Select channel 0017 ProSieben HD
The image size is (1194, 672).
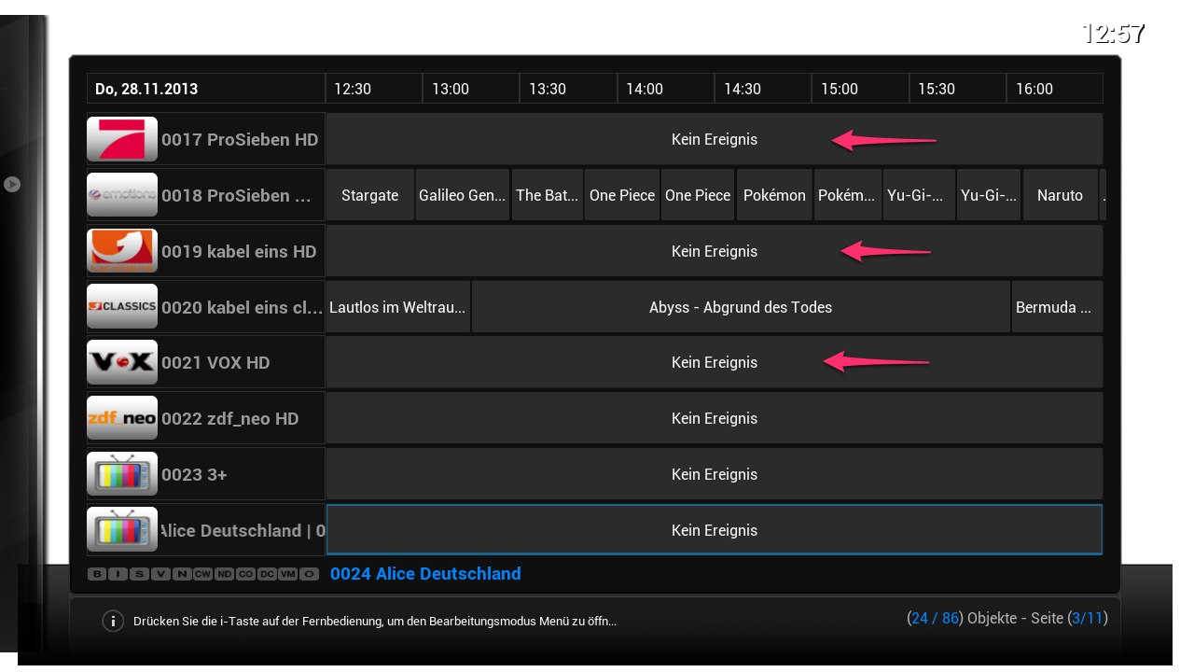(x=205, y=139)
